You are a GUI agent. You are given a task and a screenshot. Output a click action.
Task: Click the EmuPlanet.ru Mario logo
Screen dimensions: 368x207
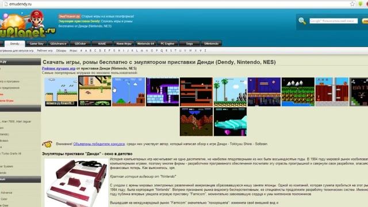(28, 24)
